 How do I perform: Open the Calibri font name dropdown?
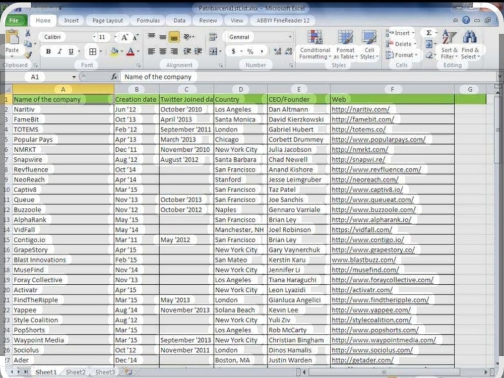click(94, 37)
